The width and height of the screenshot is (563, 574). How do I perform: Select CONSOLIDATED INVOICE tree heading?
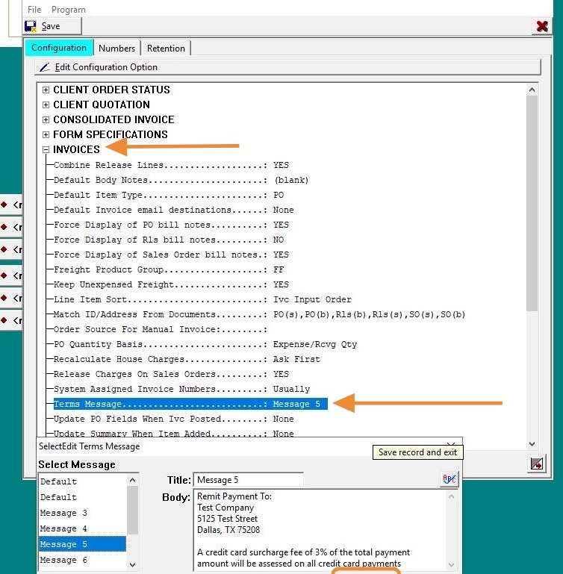[x=113, y=119]
